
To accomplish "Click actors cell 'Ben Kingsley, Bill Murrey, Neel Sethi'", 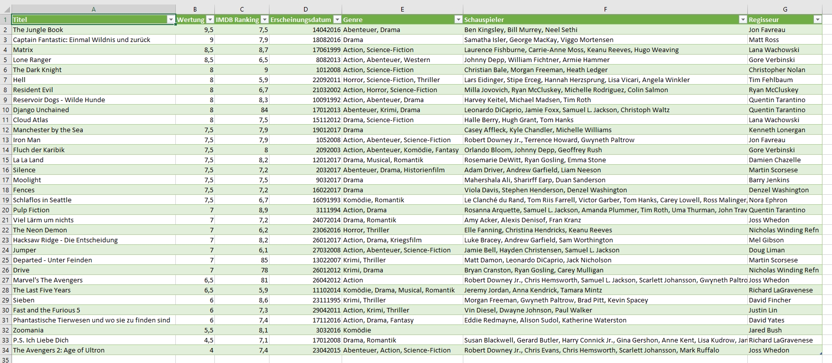I will [605, 30].
